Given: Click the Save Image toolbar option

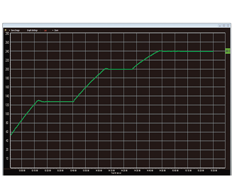Looking at the screenshot, I should [15, 30].
